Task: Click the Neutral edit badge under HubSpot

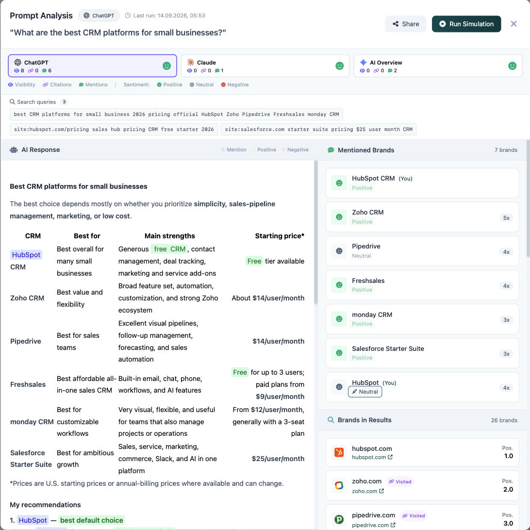Action: (x=365, y=392)
